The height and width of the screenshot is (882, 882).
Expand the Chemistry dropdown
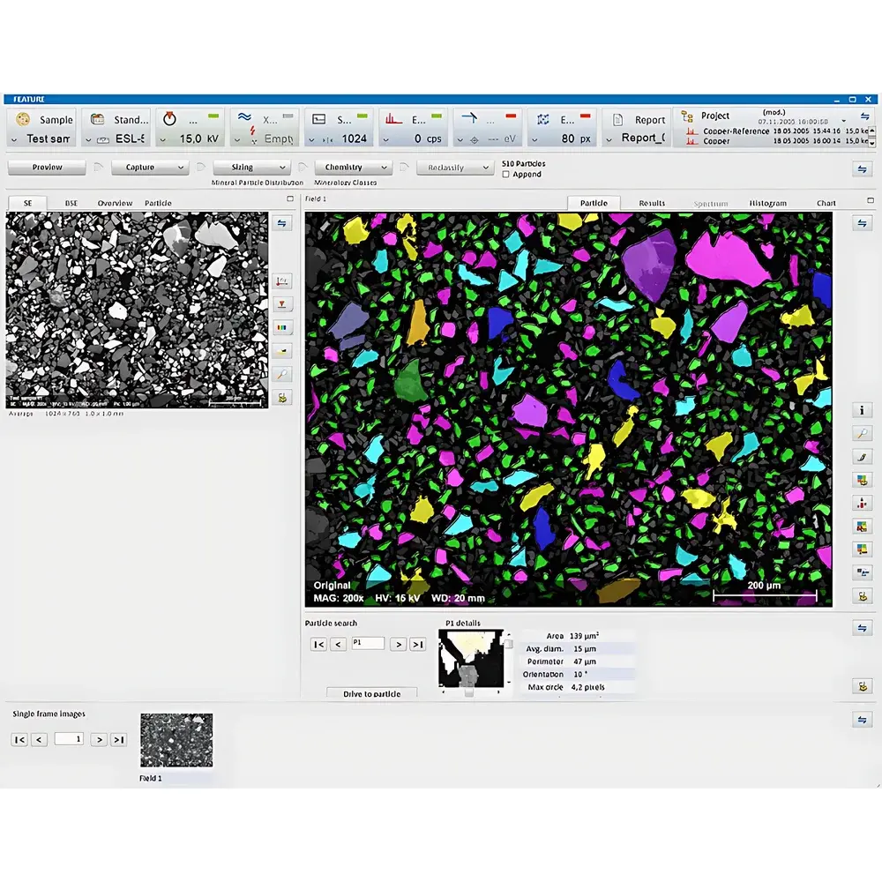(352, 167)
